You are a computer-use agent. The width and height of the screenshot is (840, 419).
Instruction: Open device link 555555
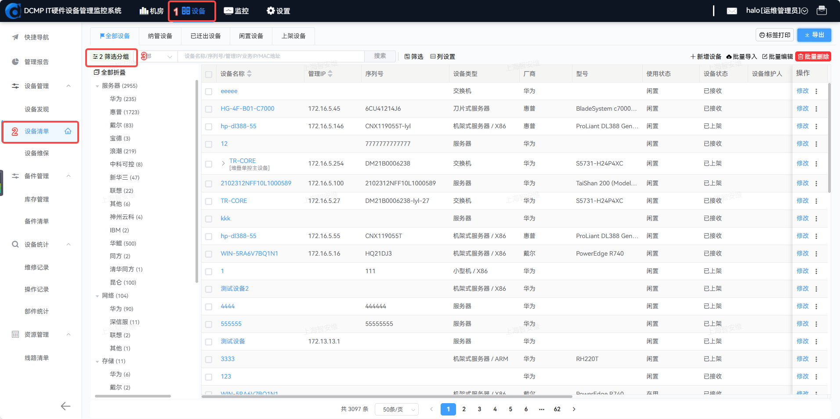(231, 324)
